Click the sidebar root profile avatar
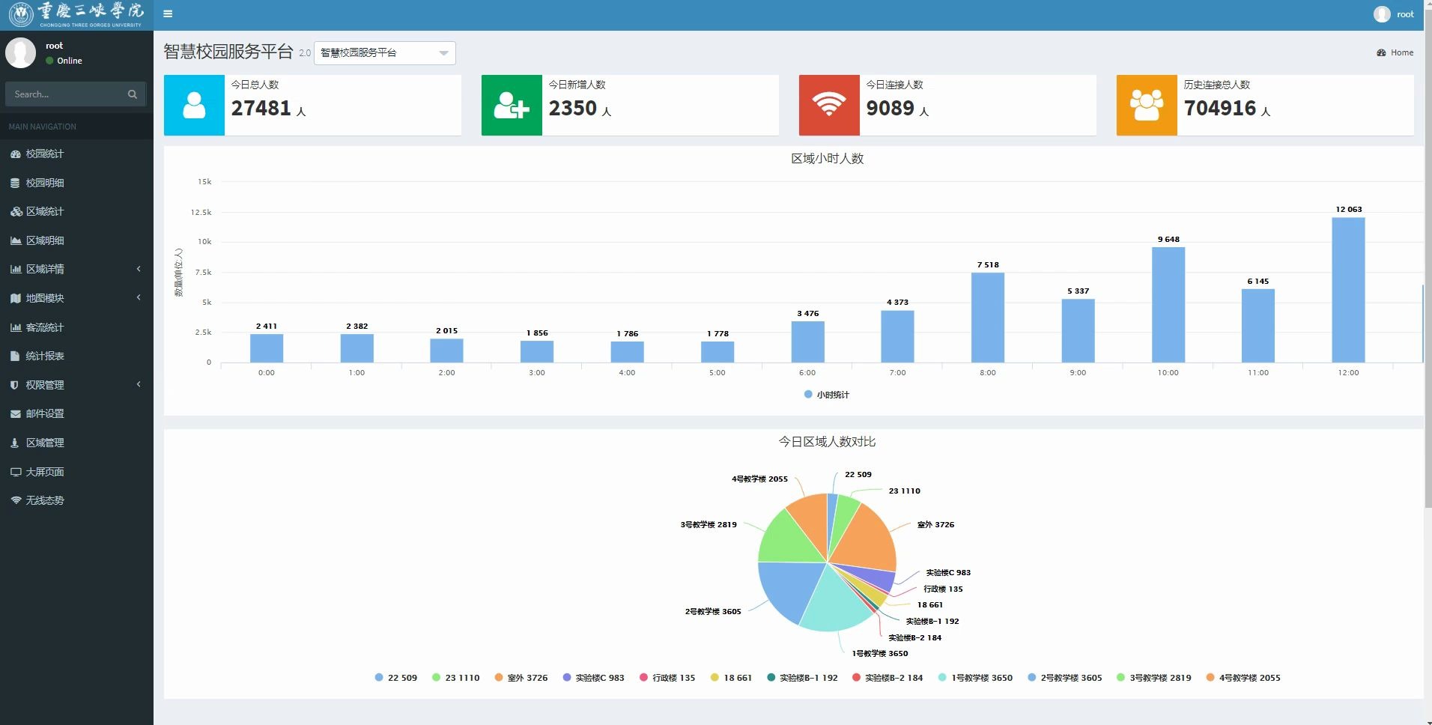 tap(20, 53)
